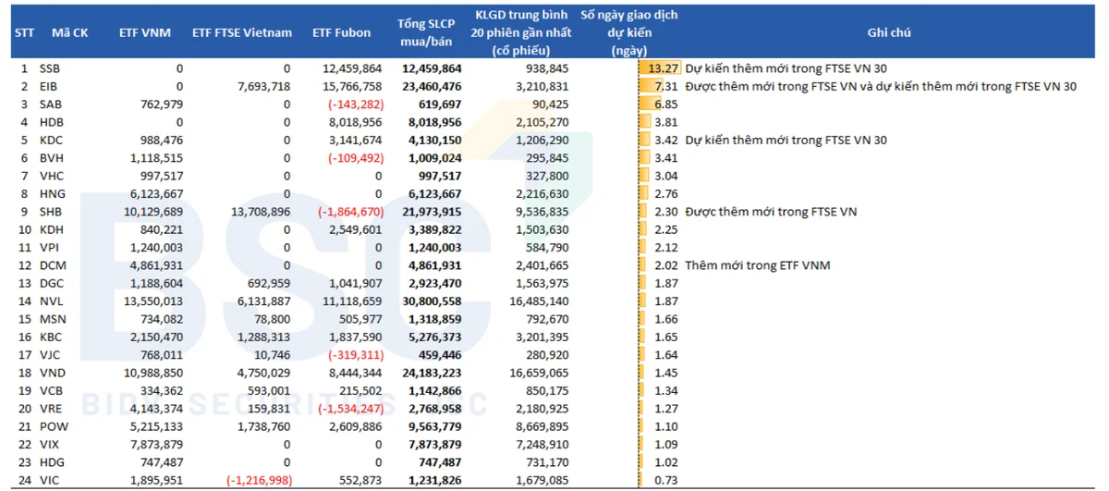Click ticker cell 'SSB'

coord(50,68)
